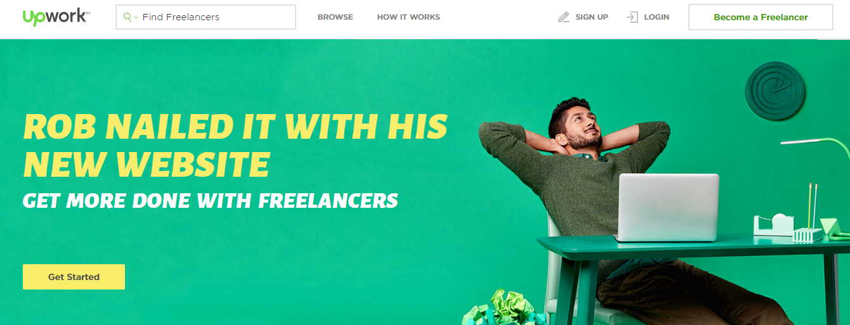Click the door arrow icon beside Login
Screen dimensions: 850x325
click(632, 17)
